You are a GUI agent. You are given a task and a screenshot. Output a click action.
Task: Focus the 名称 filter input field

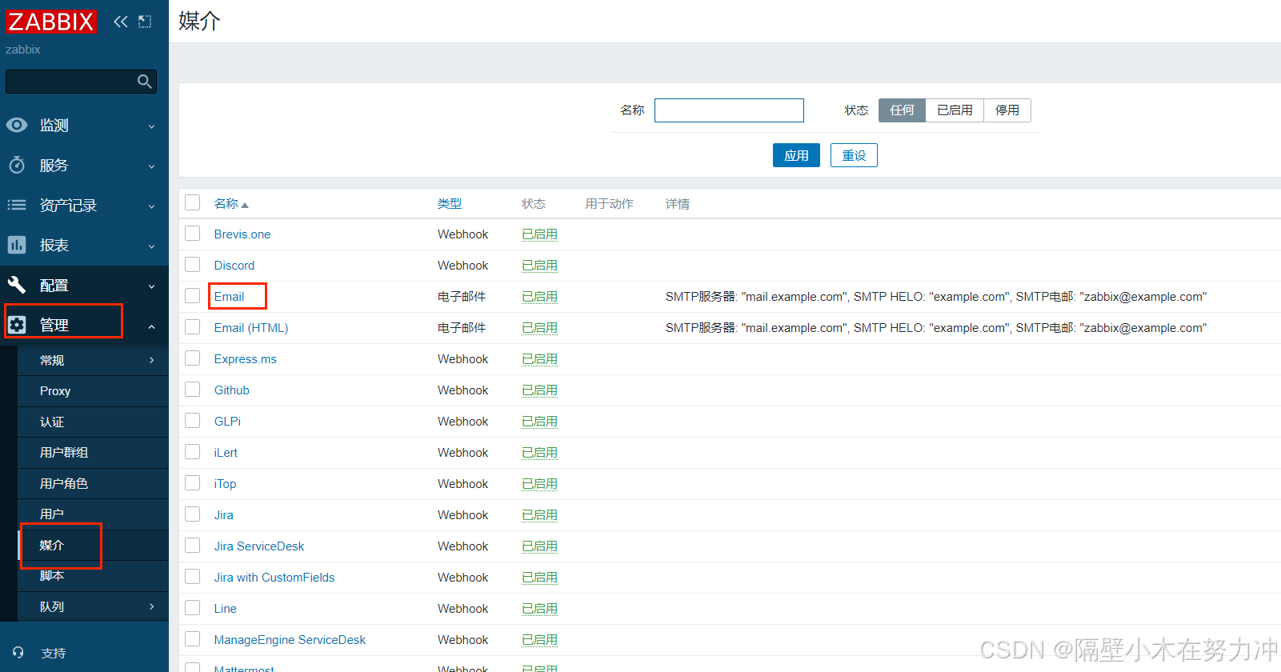[729, 110]
